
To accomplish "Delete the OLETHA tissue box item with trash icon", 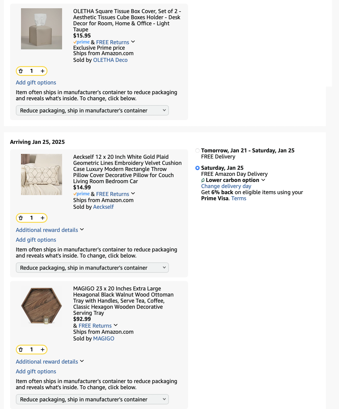I will click(x=21, y=71).
